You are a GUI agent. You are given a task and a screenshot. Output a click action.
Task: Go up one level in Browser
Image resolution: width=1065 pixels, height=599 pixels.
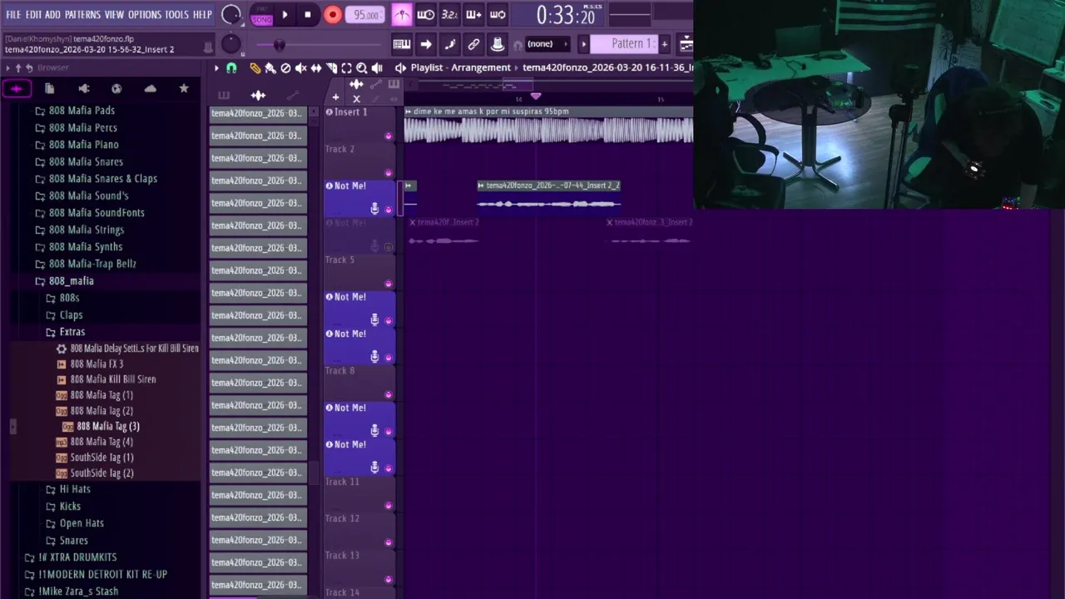click(18, 68)
